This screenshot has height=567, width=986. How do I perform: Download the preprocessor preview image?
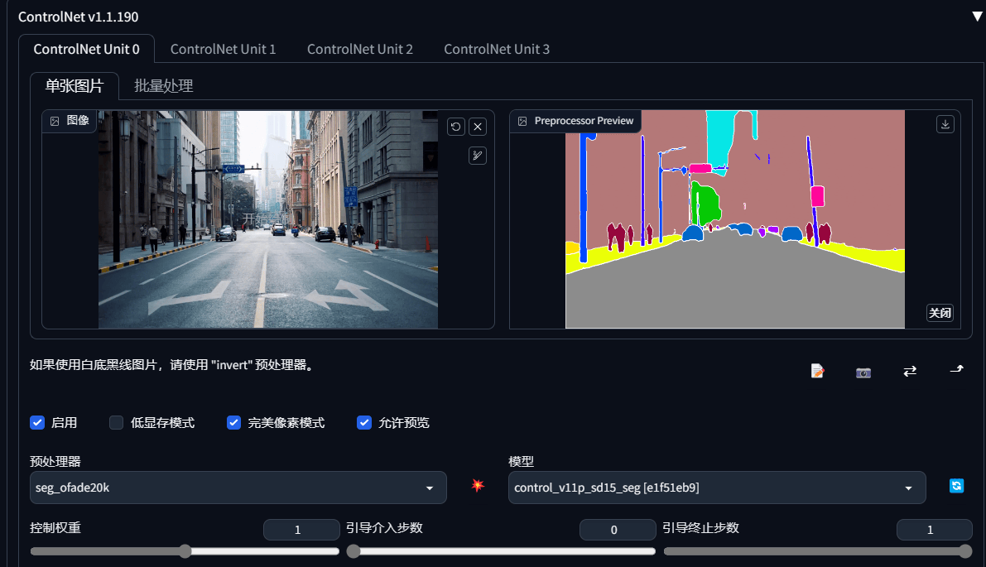(x=945, y=124)
